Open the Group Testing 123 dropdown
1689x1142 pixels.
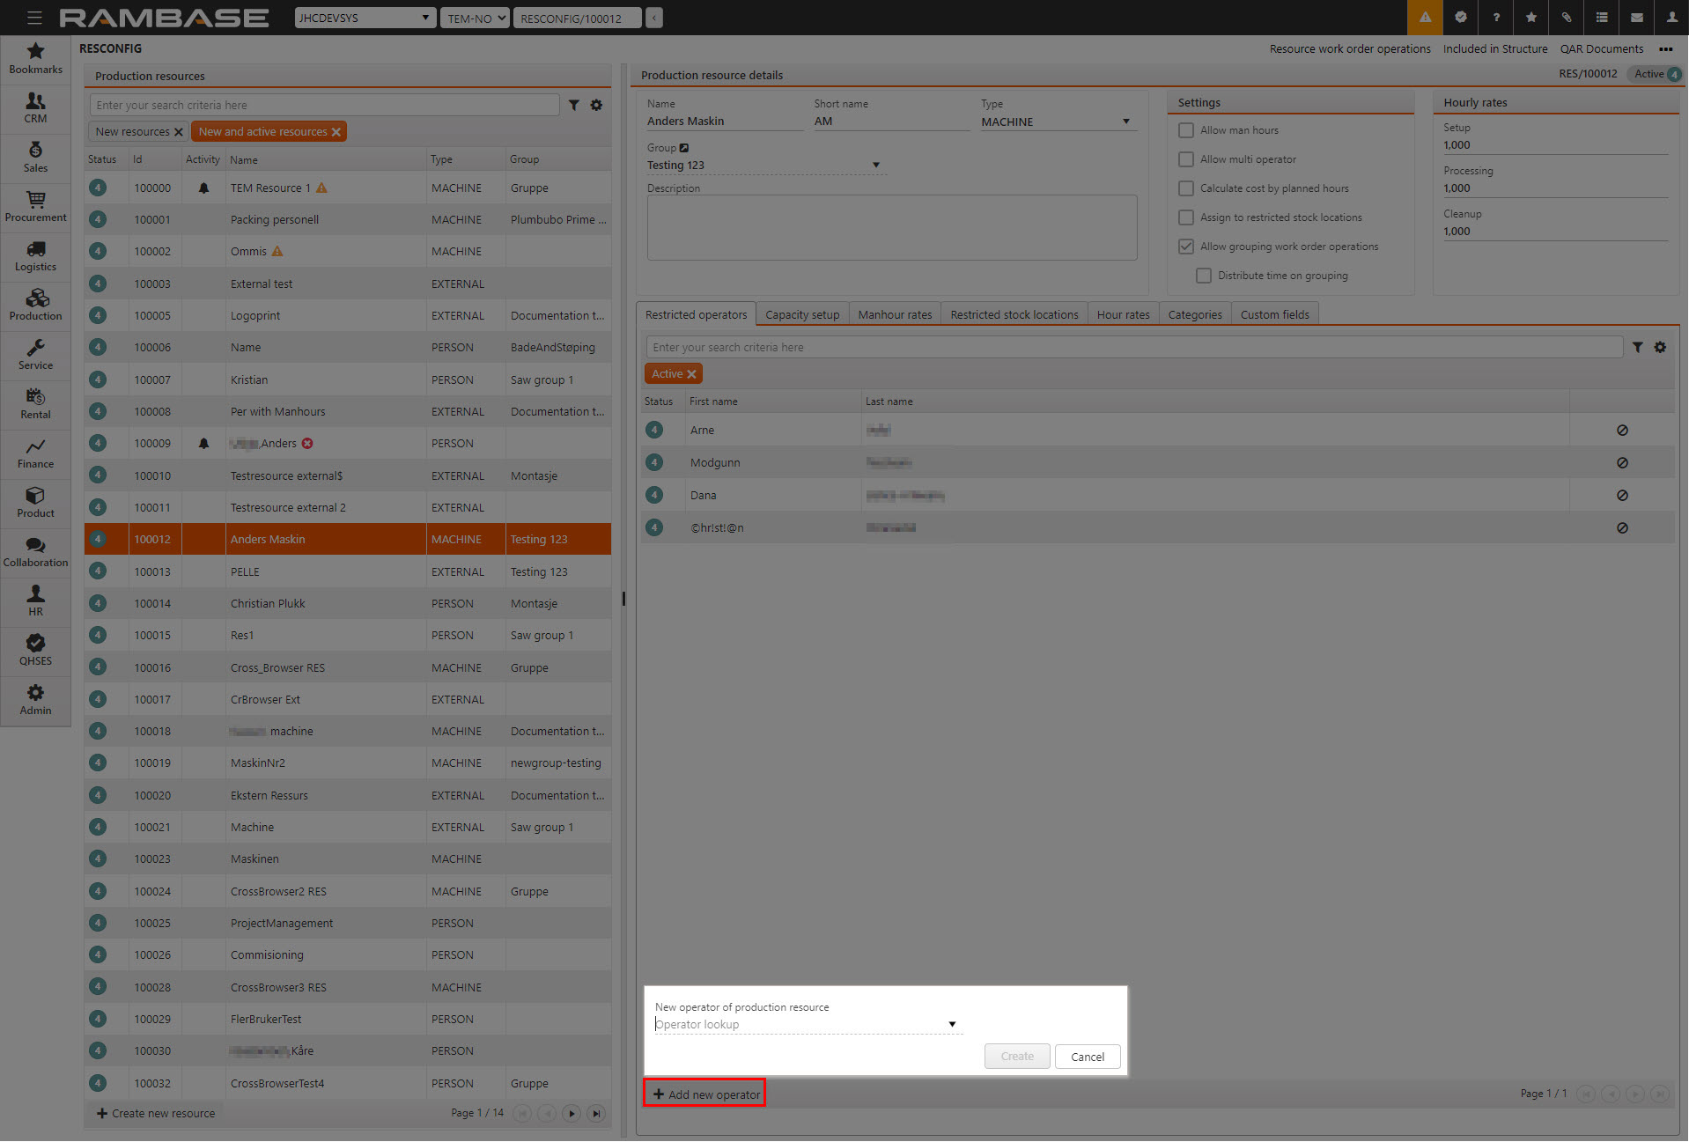click(x=875, y=166)
